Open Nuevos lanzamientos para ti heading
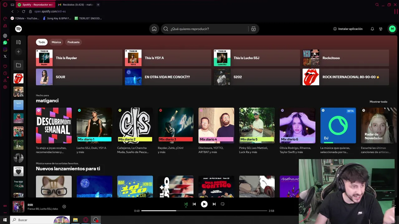 coord(68,169)
